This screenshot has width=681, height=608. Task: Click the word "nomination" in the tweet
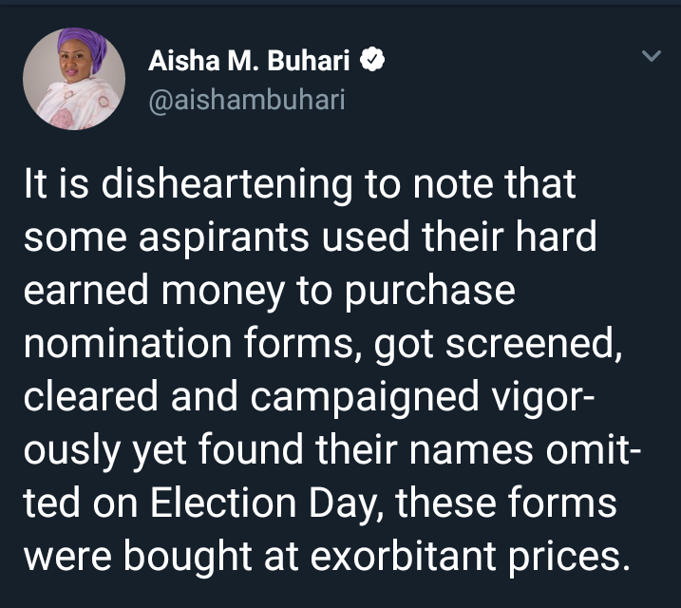127,344
